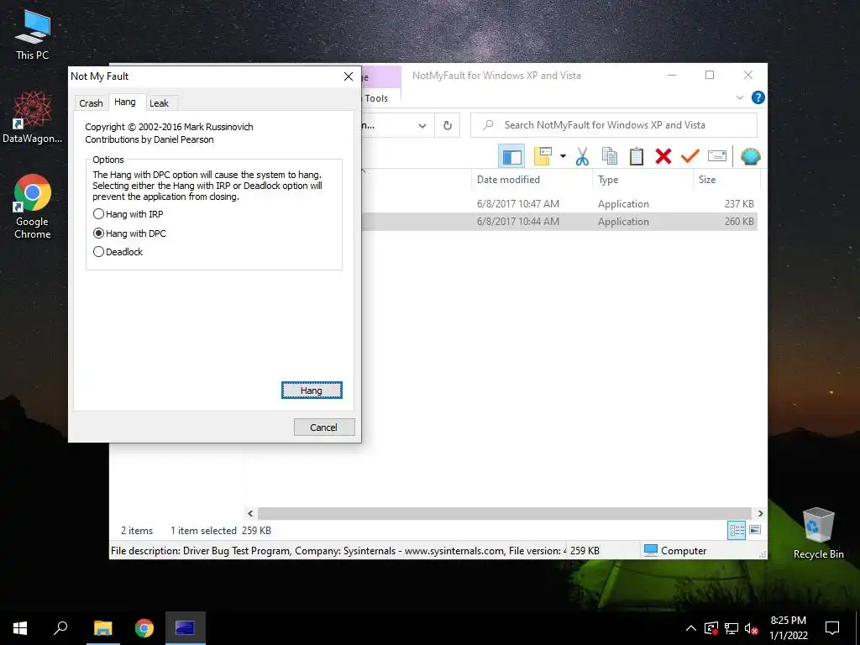Open This PC desktop icon
Image resolution: width=860 pixels, height=645 pixels.
pos(33,34)
